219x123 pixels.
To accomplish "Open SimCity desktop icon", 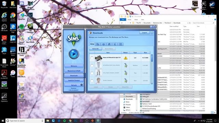I will [x=13, y=62].
